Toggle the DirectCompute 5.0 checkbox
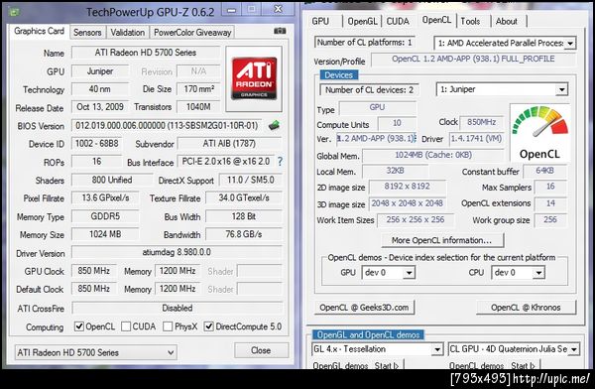 click(x=208, y=326)
